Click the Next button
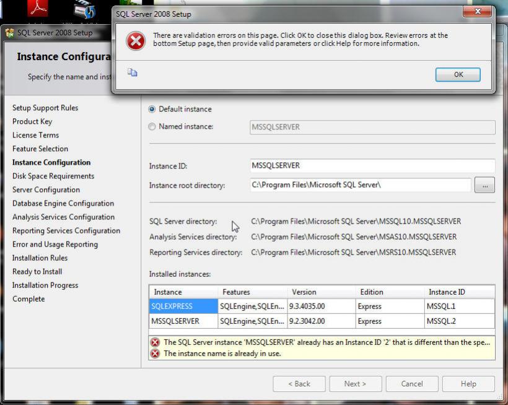Viewport: 508px width, 405px height. [356, 384]
